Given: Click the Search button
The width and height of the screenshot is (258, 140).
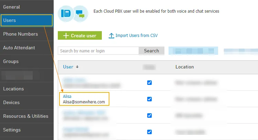Looking at the screenshot, I should 152,51.
